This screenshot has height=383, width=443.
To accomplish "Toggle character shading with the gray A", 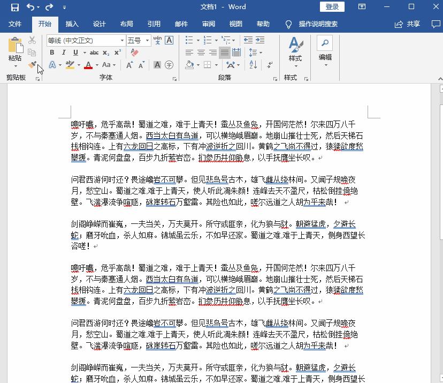I will pos(157,65).
